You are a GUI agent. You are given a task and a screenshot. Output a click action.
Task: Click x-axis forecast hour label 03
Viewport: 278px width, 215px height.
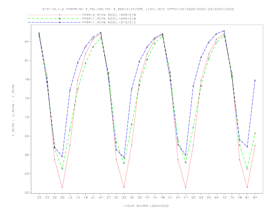pos(47,197)
